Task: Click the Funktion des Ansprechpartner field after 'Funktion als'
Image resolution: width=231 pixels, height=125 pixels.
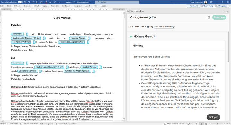Action: click(74, 42)
